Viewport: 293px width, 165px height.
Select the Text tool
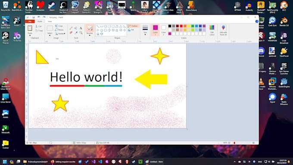point(81,28)
